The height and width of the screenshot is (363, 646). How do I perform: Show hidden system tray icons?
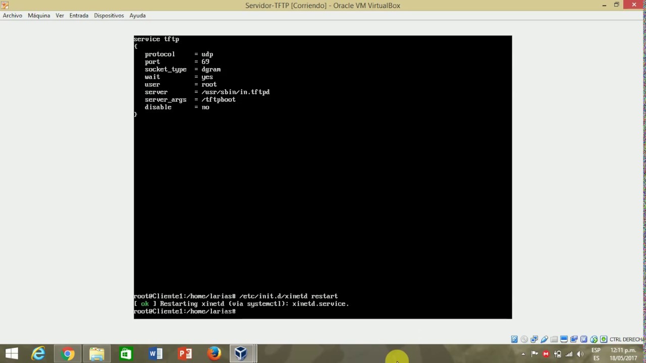click(523, 354)
